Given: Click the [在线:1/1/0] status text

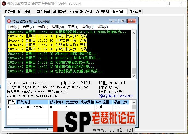Looking at the screenshot, I should click(x=109, y=87).
